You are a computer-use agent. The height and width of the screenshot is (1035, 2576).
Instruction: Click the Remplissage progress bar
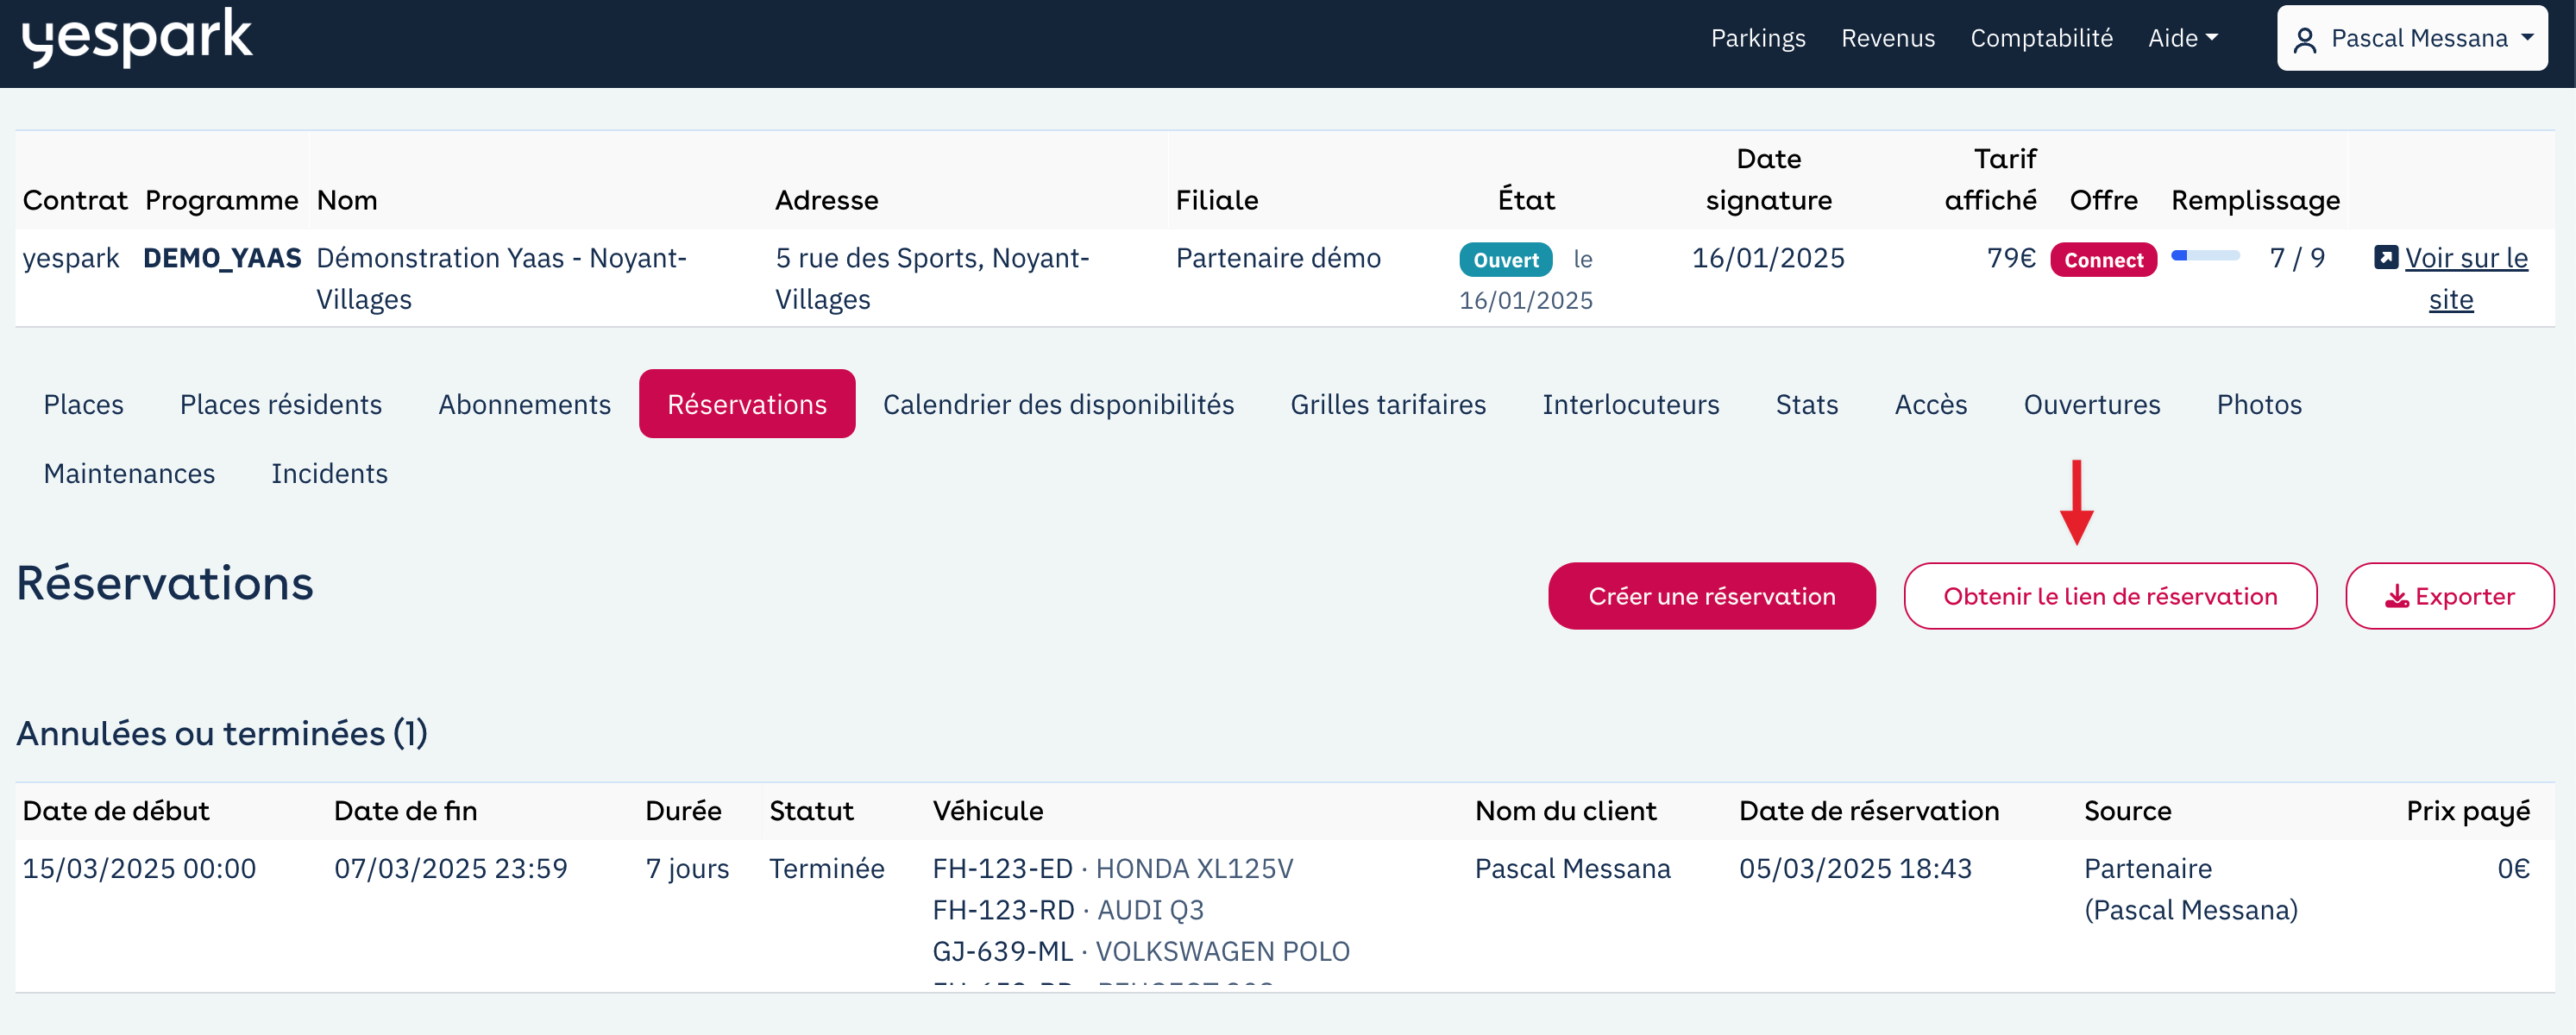pyautogui.click(x=2204, y=256)
